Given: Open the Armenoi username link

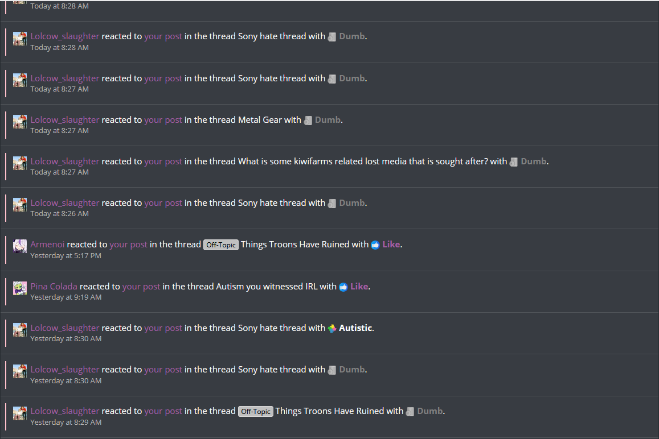Looking at the screenshot, I should pyautogui.click(x=47, y=245).
